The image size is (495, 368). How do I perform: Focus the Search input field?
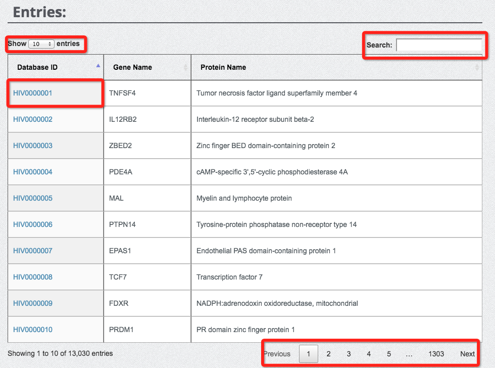(x=438, y=45)
